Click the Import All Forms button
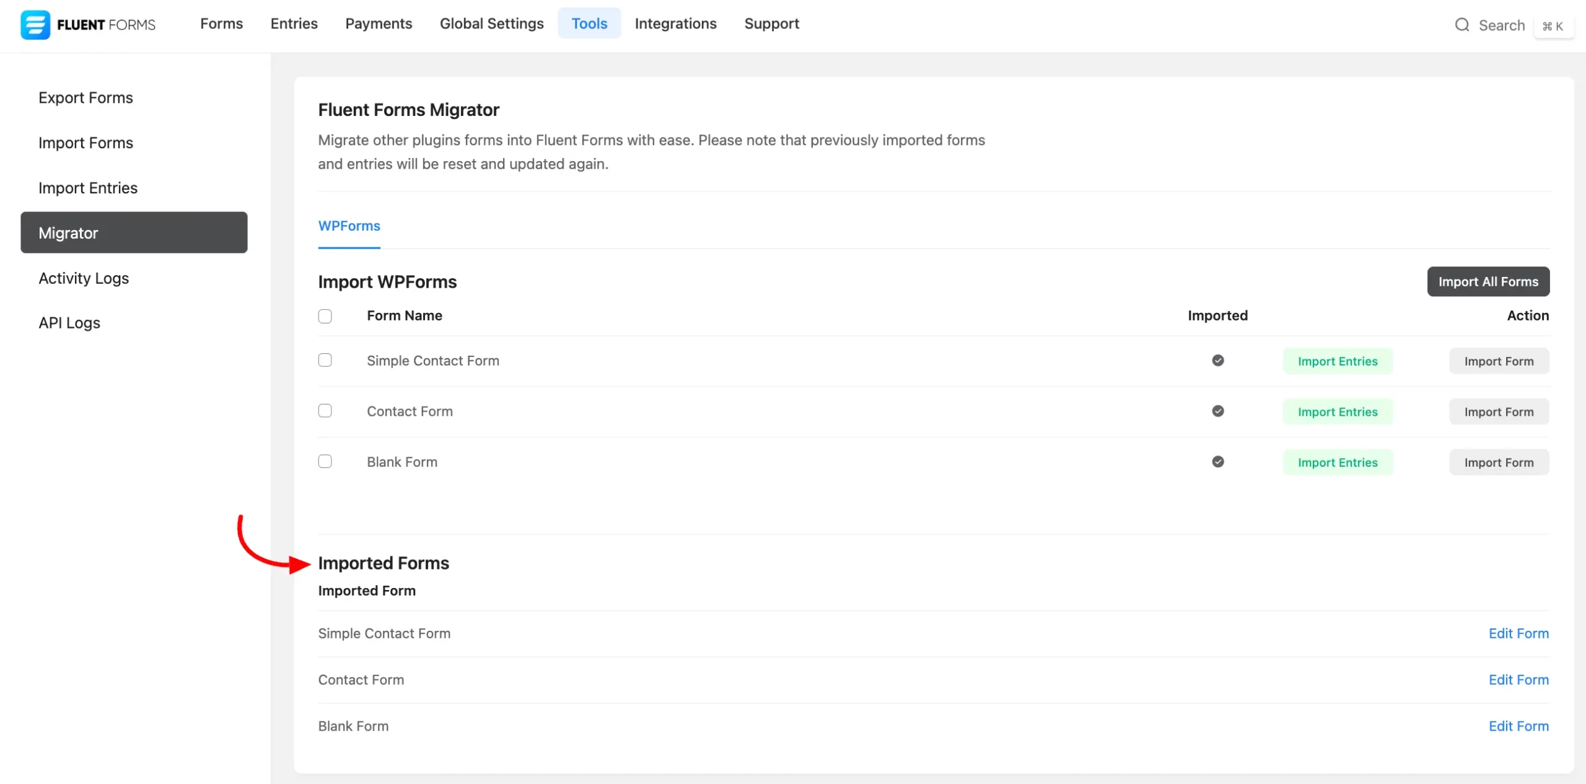This screenshot has height=784, width=1586. click(1487, 281)
